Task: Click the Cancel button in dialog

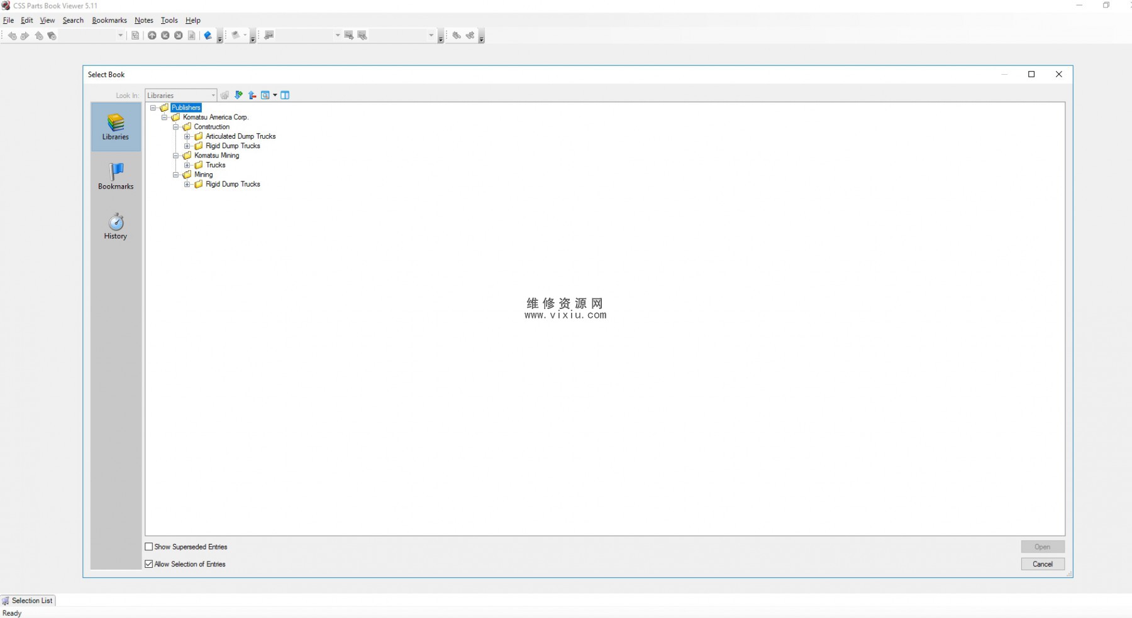Action: pyautogui.click(x=1043, y=564)
